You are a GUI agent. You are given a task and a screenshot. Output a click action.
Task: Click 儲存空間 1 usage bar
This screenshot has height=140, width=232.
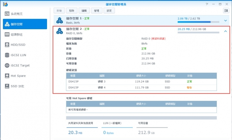(x=198, y=22)
